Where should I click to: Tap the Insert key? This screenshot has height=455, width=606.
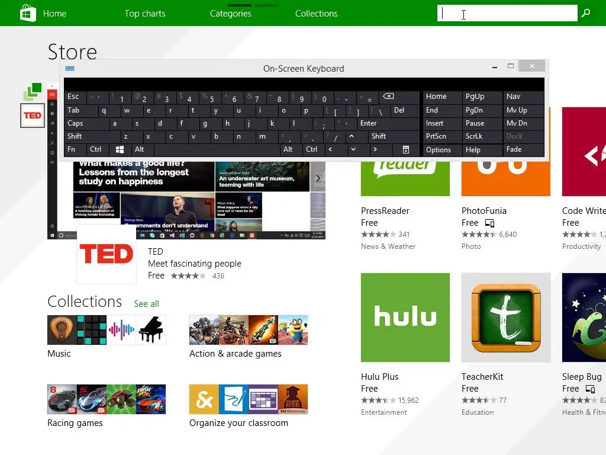[443, 123]
